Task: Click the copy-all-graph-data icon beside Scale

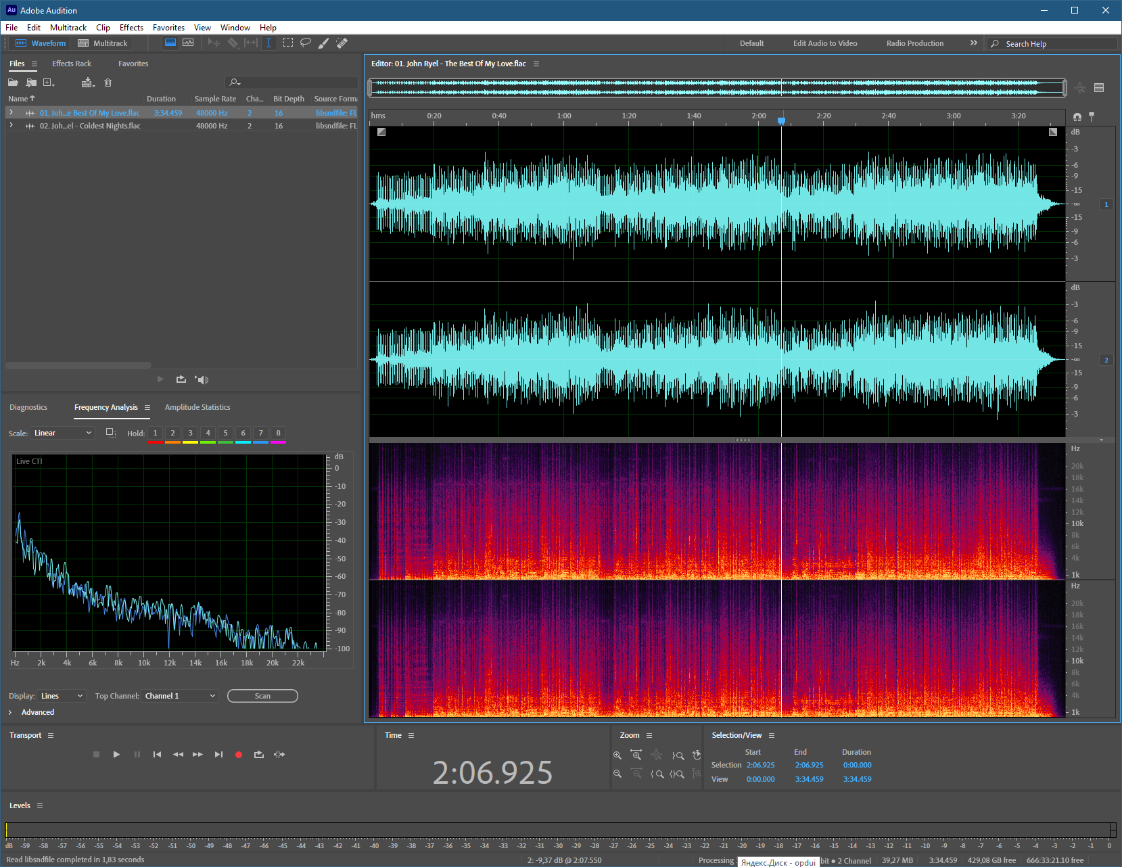Action: coord(111,433)
